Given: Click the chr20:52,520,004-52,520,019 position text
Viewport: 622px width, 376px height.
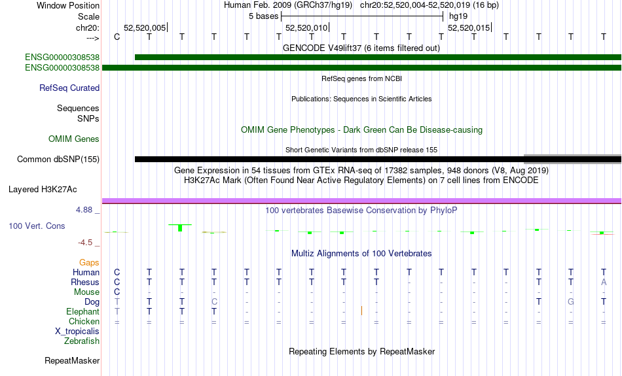Looking at the screenshot, I should pos(430,5).
